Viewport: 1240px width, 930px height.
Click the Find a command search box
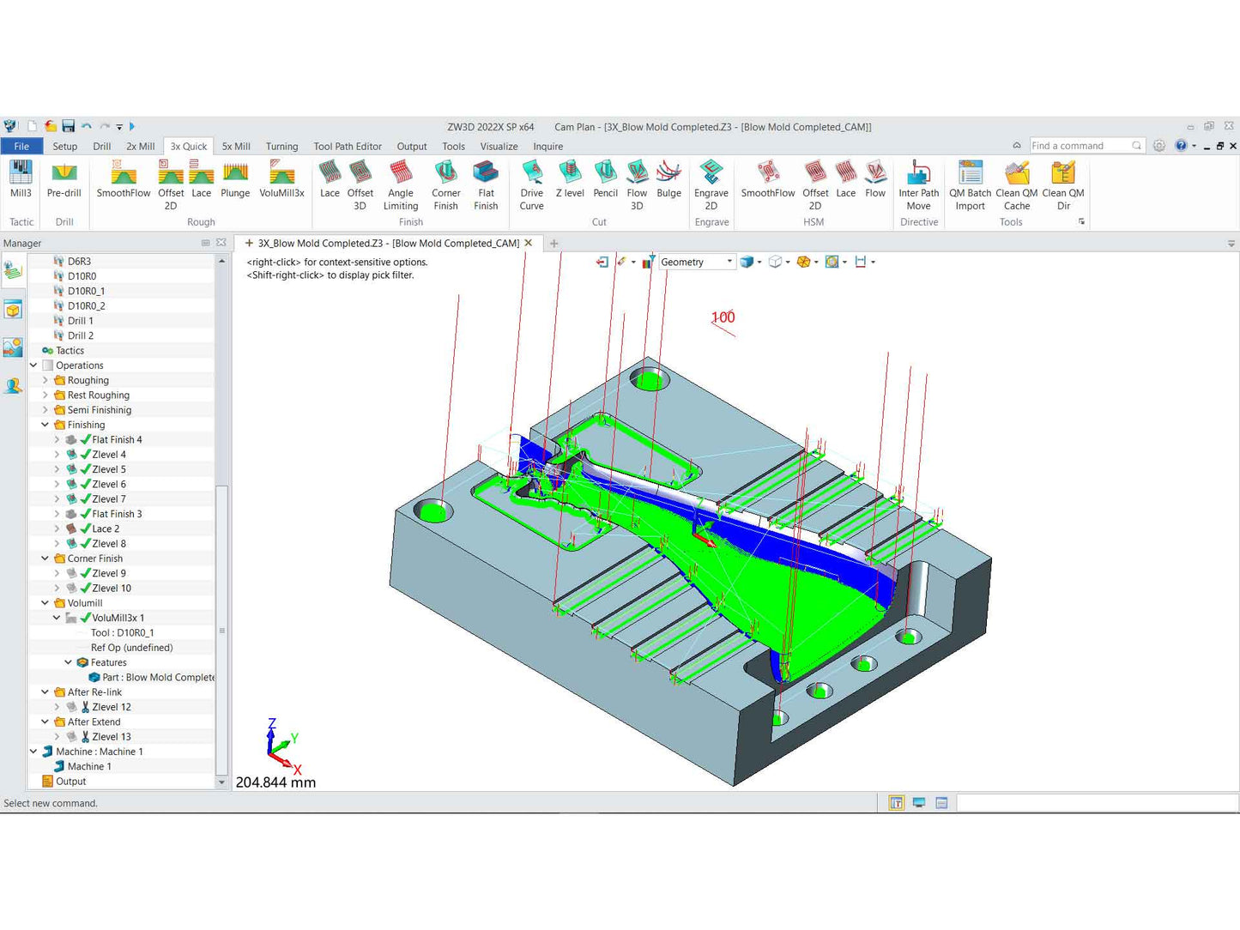tap(1080, 146)
